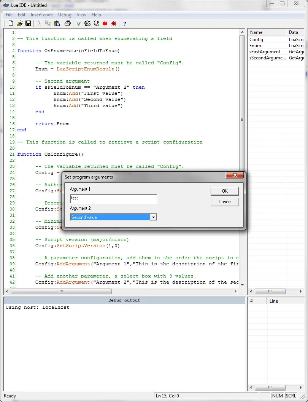Click the Copy toolbar icon
This screenshot has width=308, height=402.
click(48, 23)
